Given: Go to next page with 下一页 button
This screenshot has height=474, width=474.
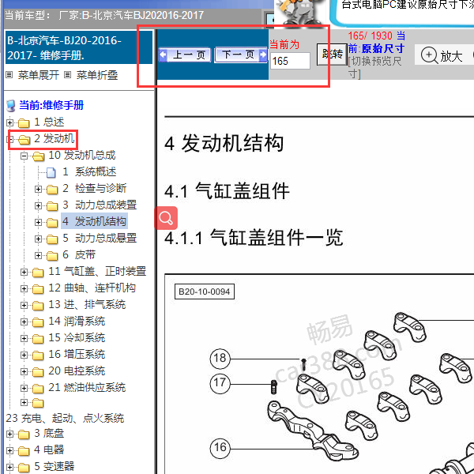Looking at the screenshot, I should (241, 55).
